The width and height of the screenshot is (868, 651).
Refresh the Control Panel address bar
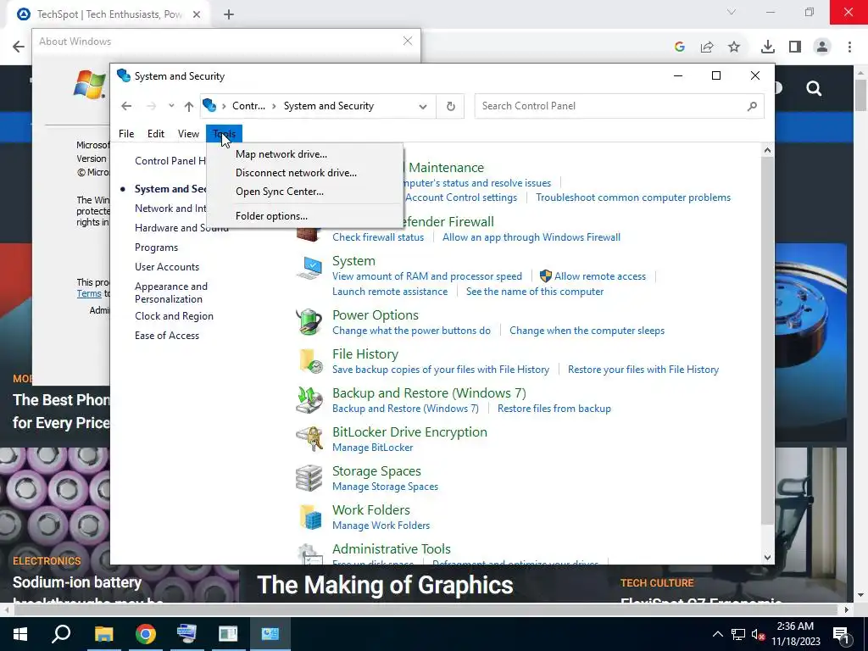[x=451, y=106]
